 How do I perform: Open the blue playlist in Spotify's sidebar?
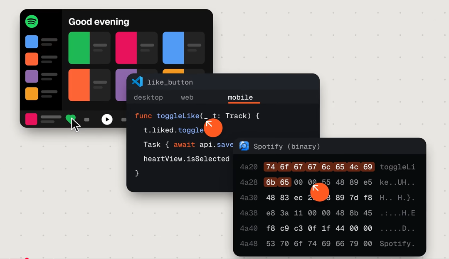point(41,42)
